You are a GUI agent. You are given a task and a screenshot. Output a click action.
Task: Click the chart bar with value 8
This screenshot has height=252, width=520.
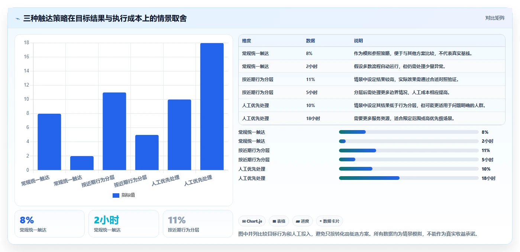click(x=49, y=142)
